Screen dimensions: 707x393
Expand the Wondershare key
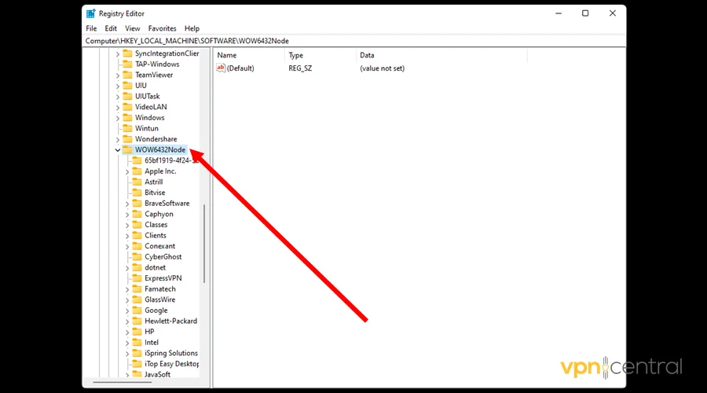point(118,139)
